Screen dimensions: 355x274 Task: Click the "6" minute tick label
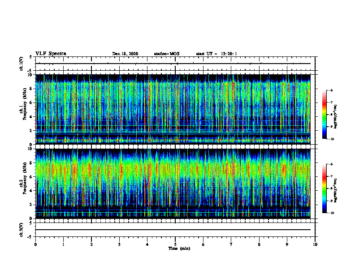(203, 244)
